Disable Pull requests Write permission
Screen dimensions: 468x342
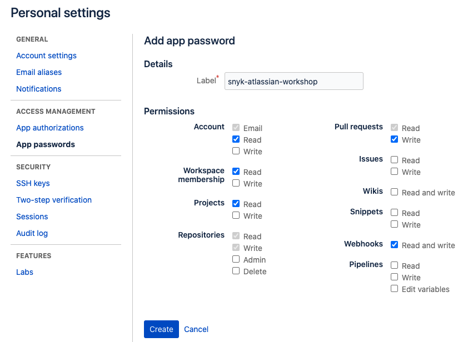pos(394,140)
